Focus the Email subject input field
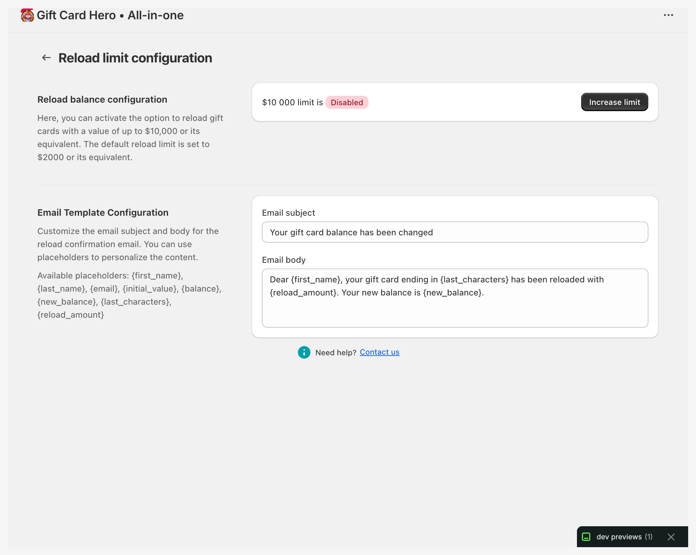Viewport: 696px width, 555px height. click(455, 232)
